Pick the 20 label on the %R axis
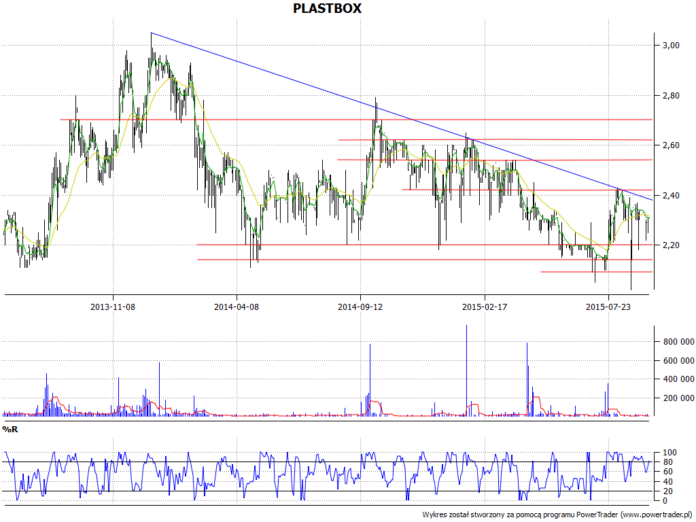The width and height of the screenshot is (696, 522). pos(667,491)
